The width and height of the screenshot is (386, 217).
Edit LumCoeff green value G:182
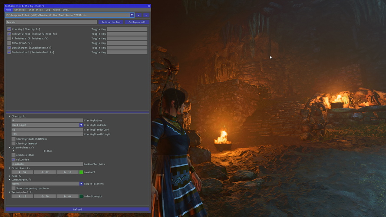(x=45, y=172)
